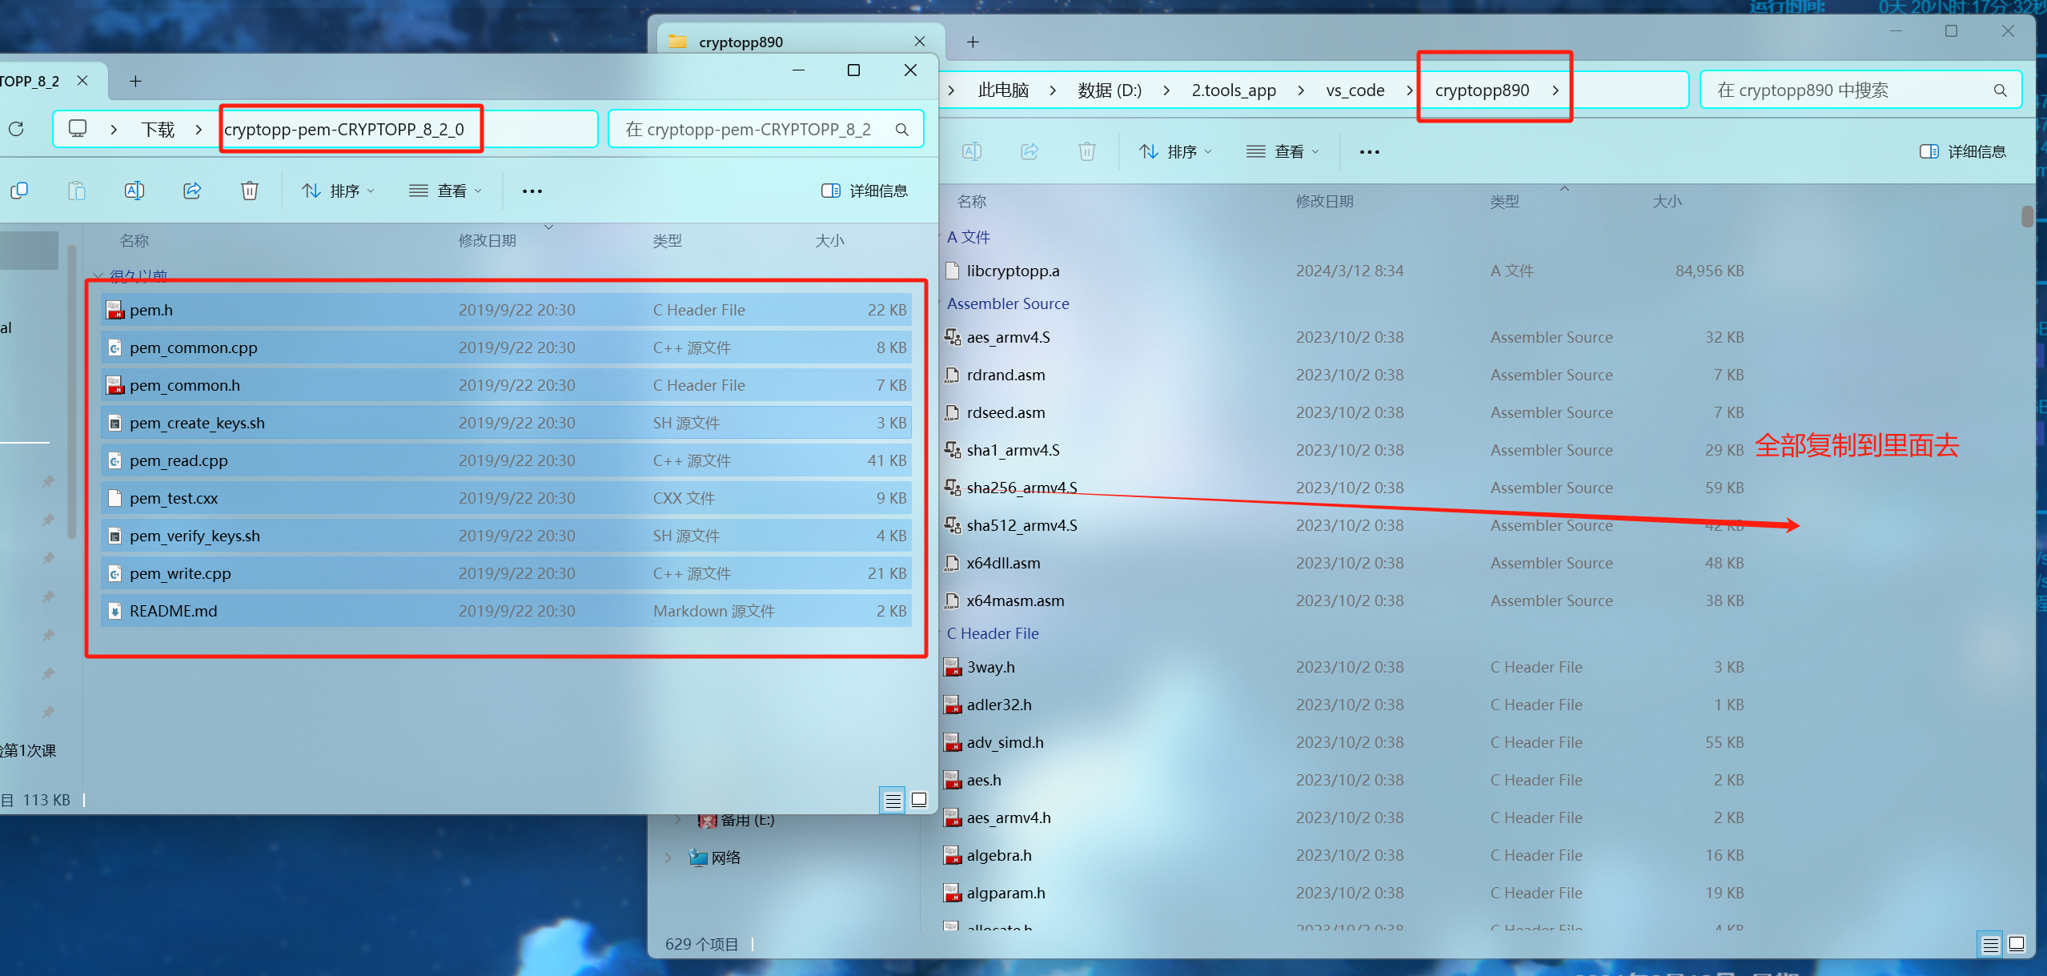Toggle 详细信息 pane in cryptopp890 window
The width and height of the screenshot is (2047, 976).
coord(1963,151)
